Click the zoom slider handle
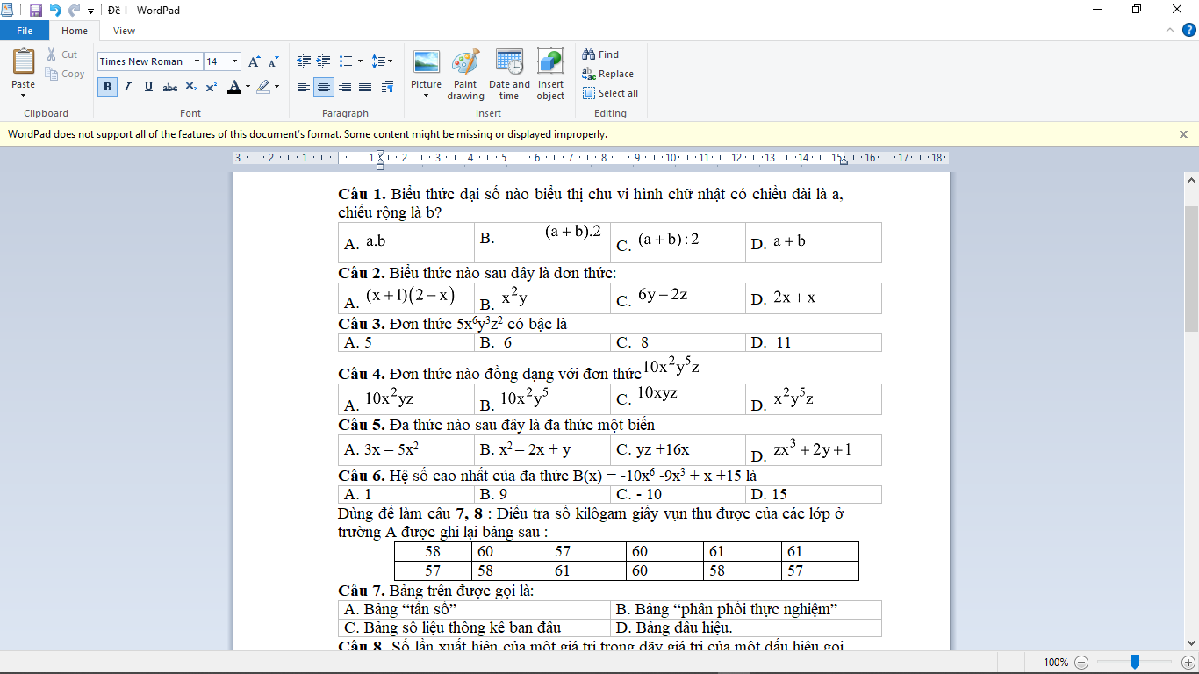 [1135, 662]
